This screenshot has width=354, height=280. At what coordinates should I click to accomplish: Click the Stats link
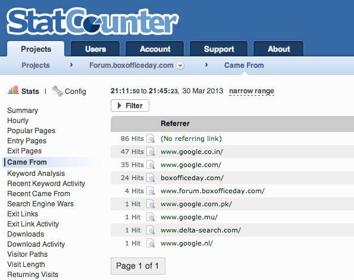point(30,91)
